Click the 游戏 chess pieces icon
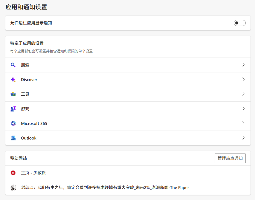This screenshot has height=200, width=255. (13, 109)
